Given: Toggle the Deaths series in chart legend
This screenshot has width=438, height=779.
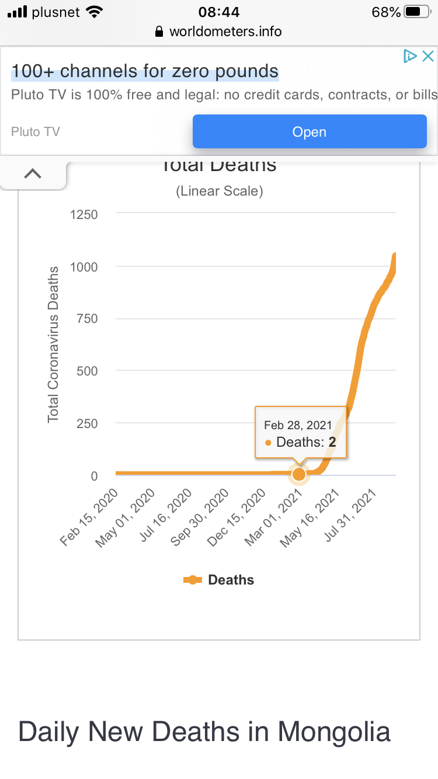Looking at the screenshot, I should coord(219,580).
